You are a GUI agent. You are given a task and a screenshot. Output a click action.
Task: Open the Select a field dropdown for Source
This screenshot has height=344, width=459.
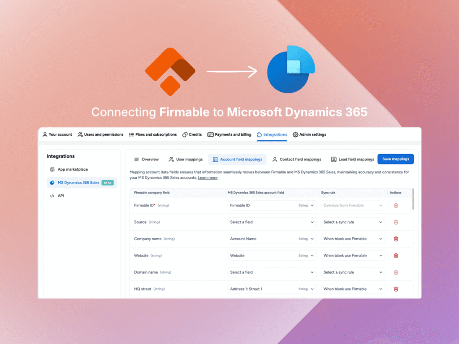click(272, 222)
